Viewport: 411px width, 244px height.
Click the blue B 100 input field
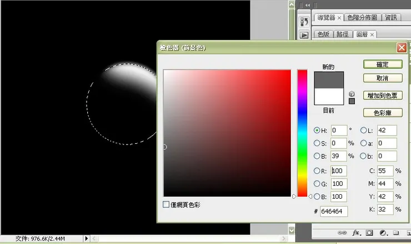(x=339, y=196)
